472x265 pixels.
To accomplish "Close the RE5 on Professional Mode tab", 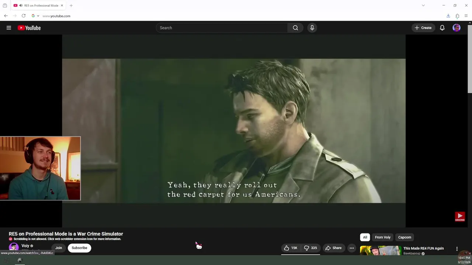I will 62,6.
